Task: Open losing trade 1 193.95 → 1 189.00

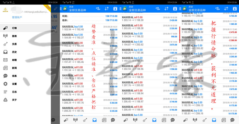Action: pyautogui.click(x=209, y=31)
